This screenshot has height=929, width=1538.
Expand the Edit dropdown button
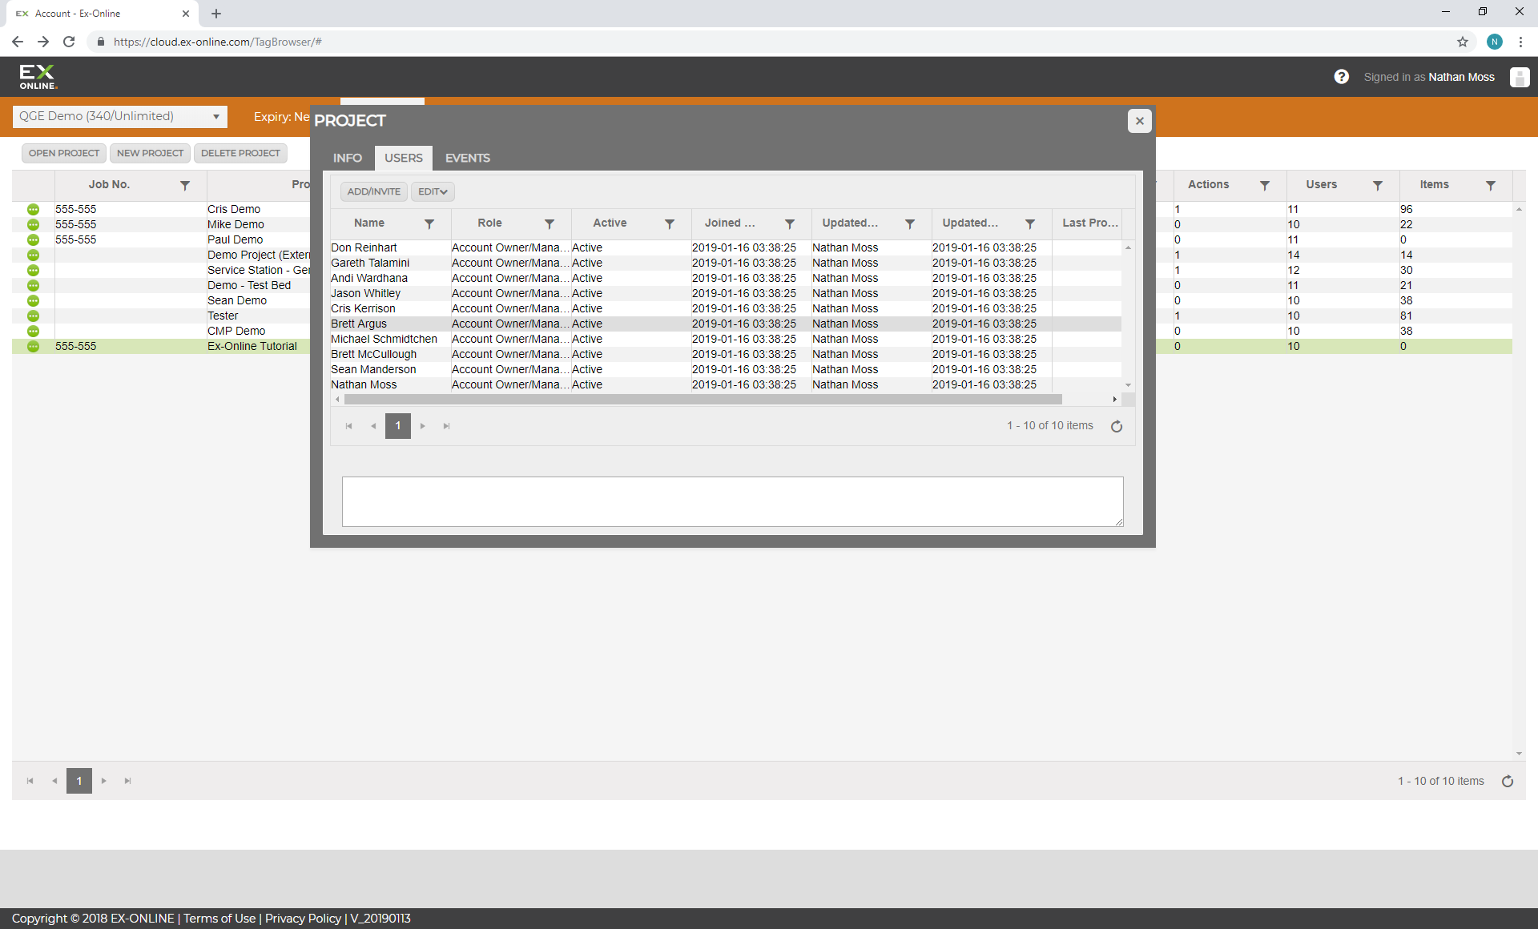(x=433, y=191)
